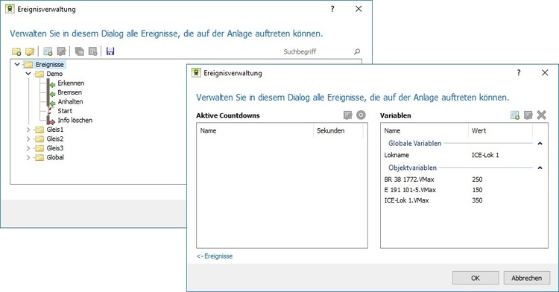Screen dimensions: 559x292
Task: Edit the selected event in the back window toolbar
Action: (61, 51)
